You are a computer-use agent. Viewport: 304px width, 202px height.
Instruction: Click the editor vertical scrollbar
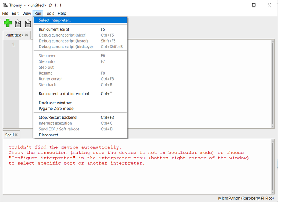[x=273, y=84]
